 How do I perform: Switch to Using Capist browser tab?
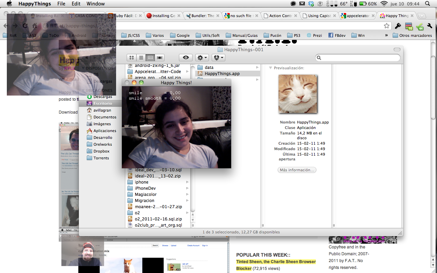320,16
